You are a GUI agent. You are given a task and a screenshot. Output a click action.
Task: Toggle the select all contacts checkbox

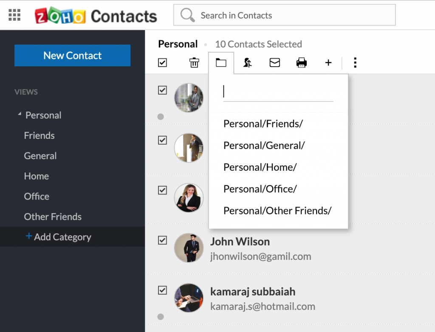click(x=162, y=63)
